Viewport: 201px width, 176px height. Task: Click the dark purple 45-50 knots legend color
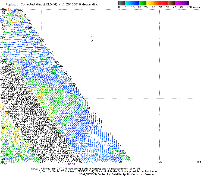pyautogui.click(x=185, y=3)
